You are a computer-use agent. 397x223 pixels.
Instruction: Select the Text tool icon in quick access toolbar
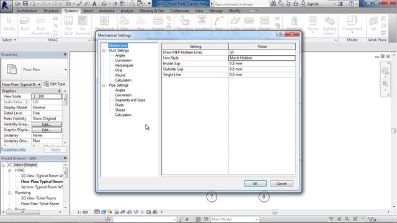(x=94, y=4)
